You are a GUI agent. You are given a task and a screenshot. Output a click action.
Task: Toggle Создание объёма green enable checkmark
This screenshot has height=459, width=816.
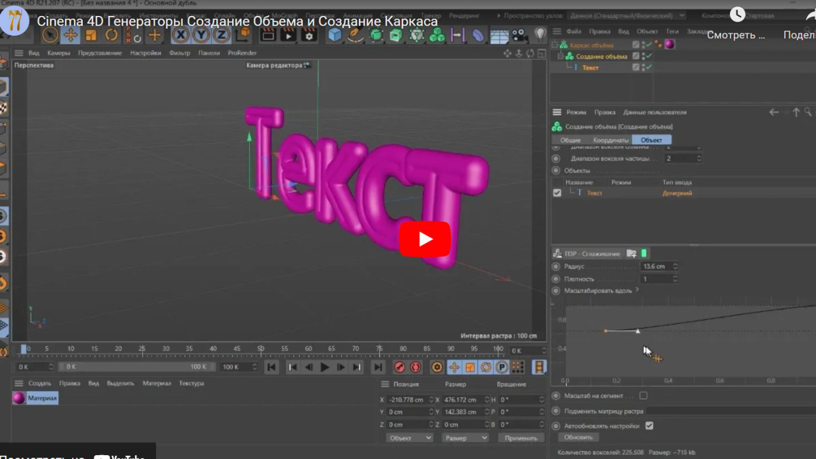pos(648,56)
